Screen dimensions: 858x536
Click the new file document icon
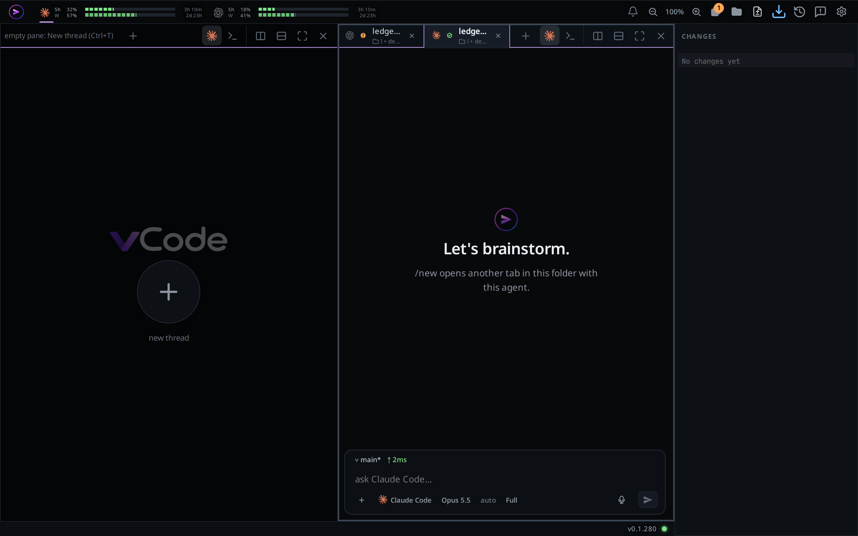757,12
